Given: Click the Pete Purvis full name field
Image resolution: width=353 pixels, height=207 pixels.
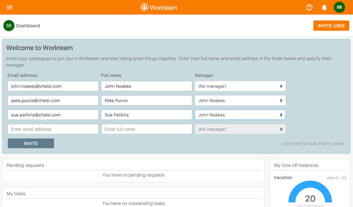Looking at the screenshot, I should pos(146,101).
